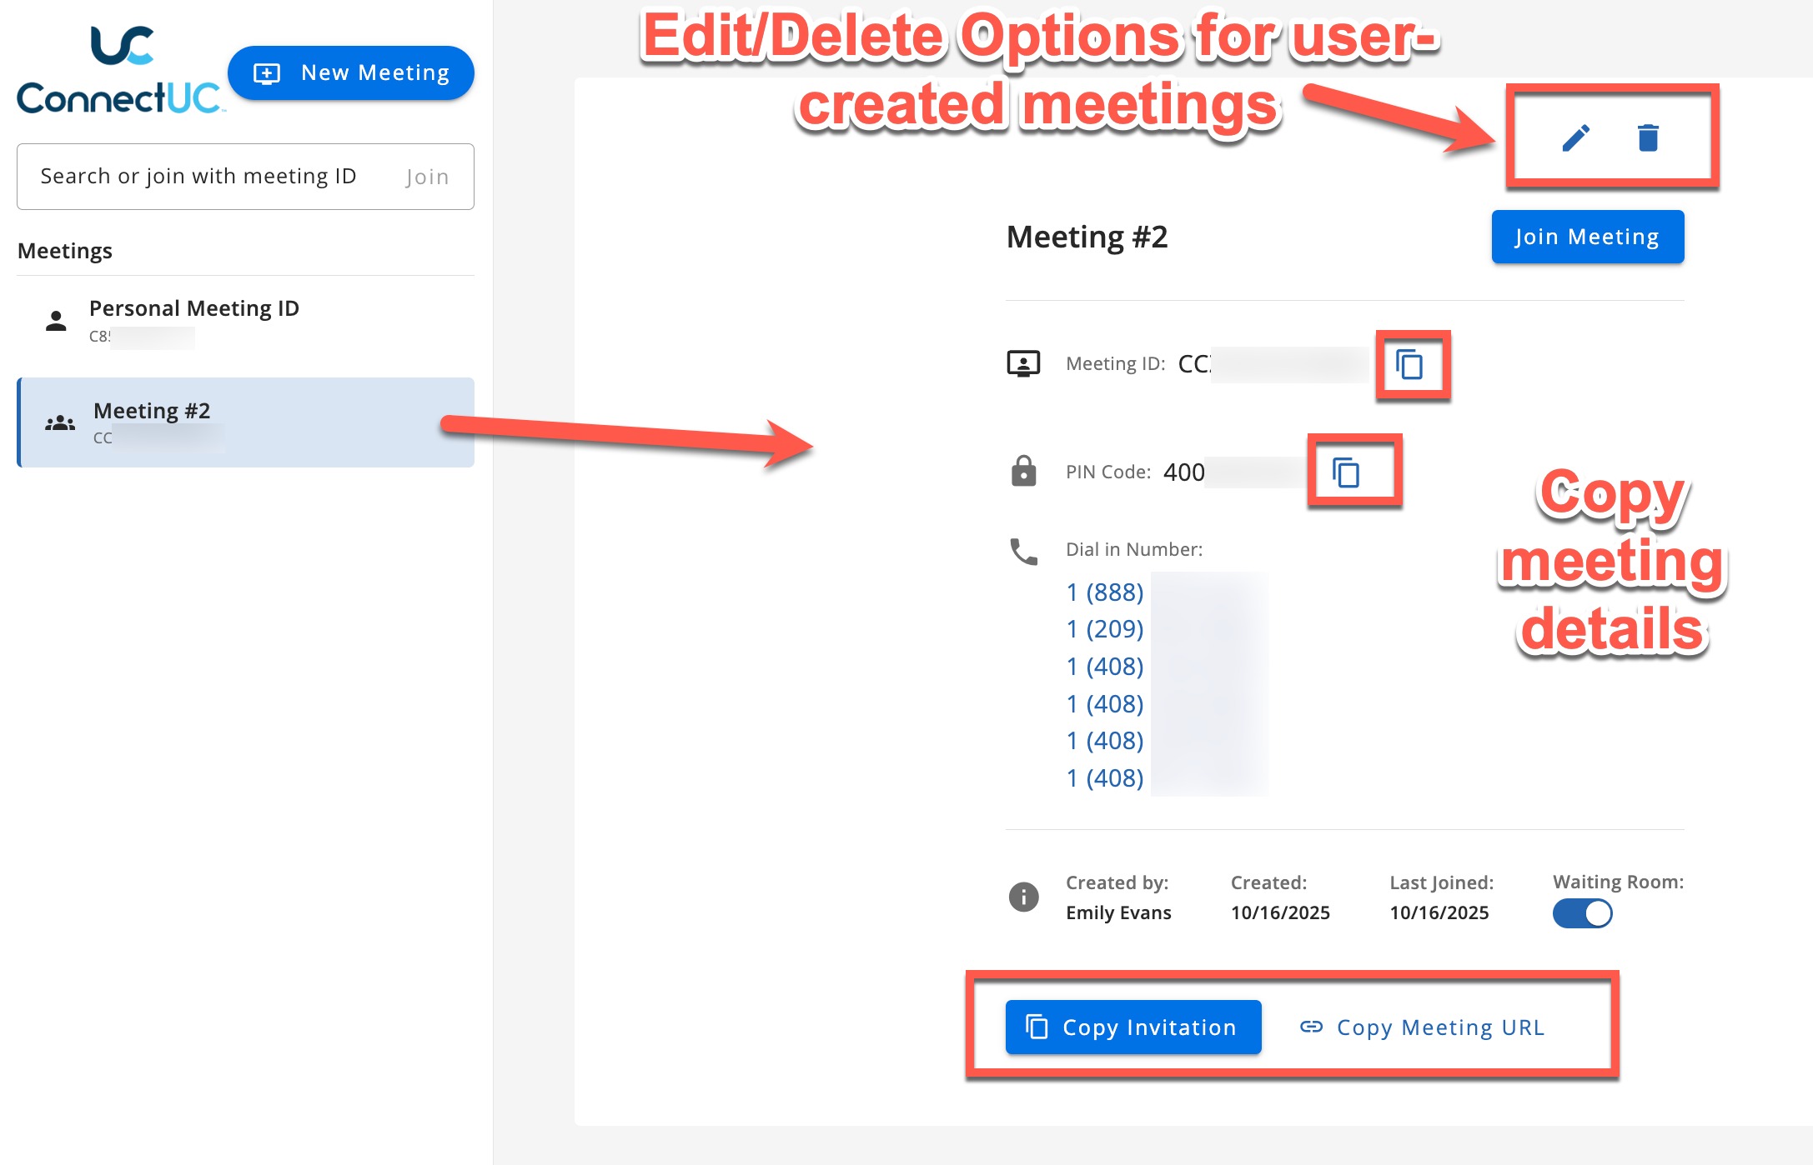
Task: Click the trash delete meeting icon
Action: click(x=1648, y=137)
